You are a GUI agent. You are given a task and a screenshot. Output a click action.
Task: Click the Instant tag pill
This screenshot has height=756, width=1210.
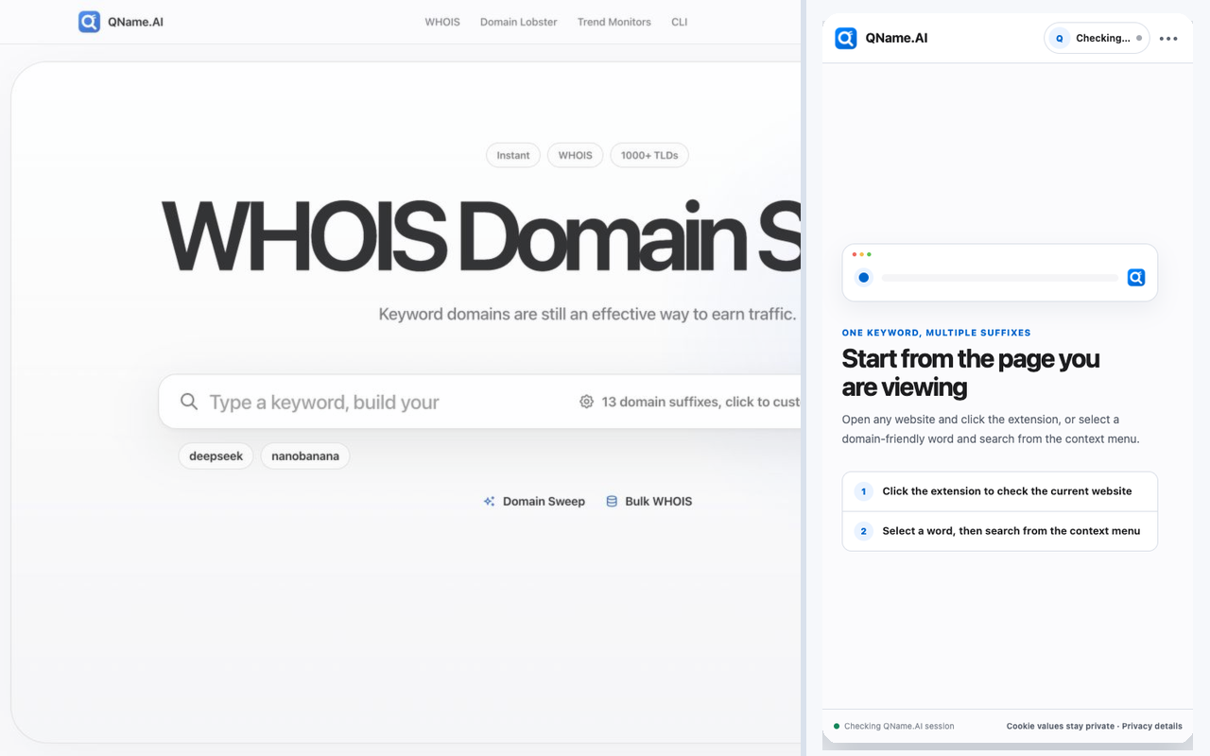pyautogui.click(x=513, y=155)
